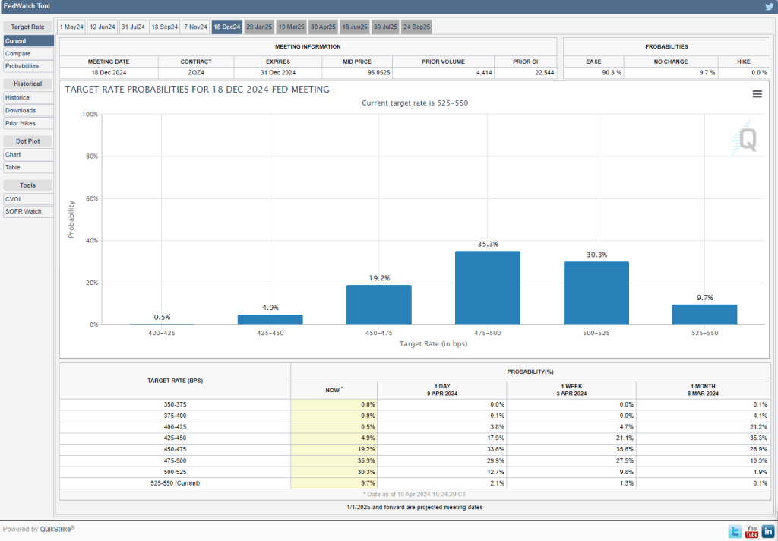Open the chart hamburger menu icon
This screenshot has height=541, width=778.
(757, 93)
